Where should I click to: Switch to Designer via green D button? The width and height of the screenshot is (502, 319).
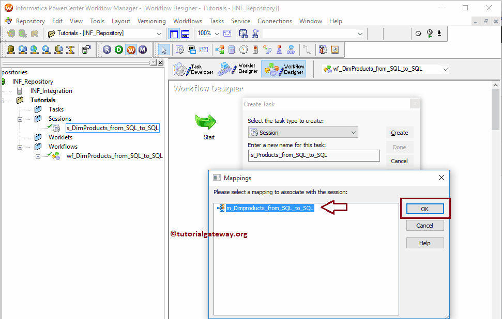[x=119, y=50]
